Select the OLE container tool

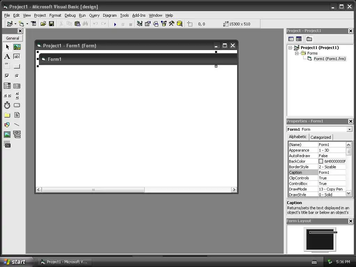7,144
